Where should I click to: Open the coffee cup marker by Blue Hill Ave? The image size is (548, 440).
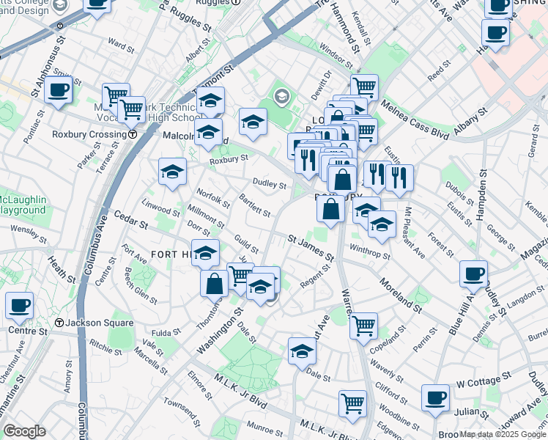point(473,274)
